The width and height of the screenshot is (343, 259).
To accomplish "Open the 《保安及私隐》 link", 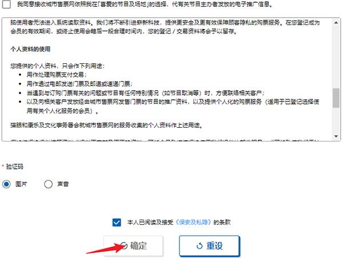I will click(193, 222).
